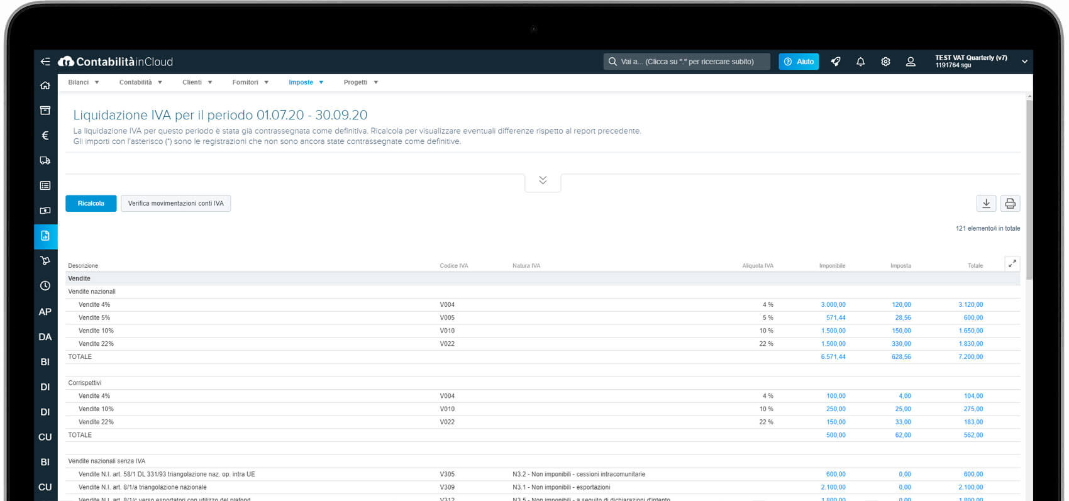Open notifications bell icon

coord(861,62)
